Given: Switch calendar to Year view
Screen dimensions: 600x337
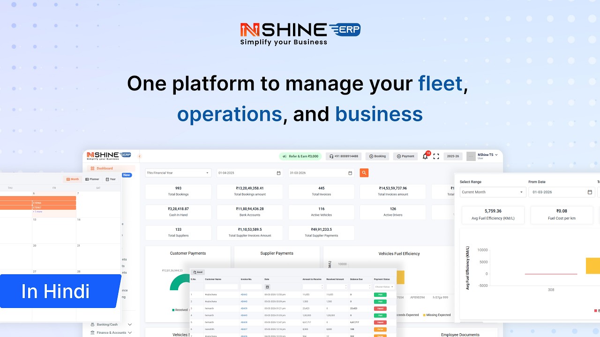Looking at the screenshot, I should (111, 179).
